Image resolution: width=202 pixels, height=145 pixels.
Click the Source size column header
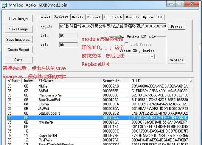[115, 81]
